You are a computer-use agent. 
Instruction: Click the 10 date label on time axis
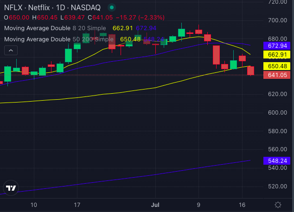(34, 205)
